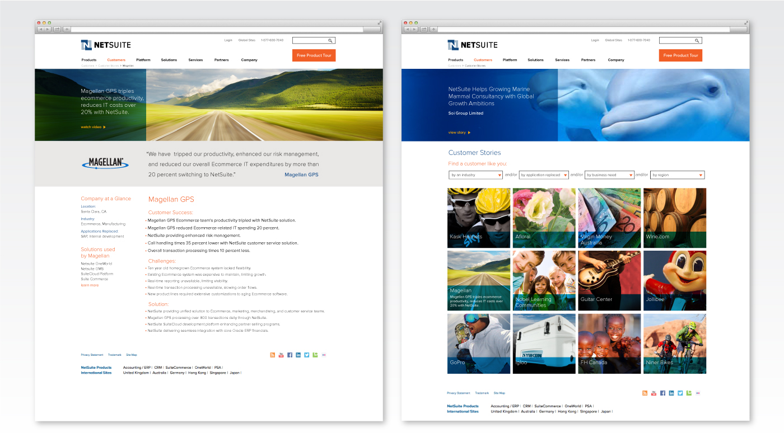Click the SuiteCommerce footer link in the Magellan window
The image size is (784, 442).
tap(178, 368)
